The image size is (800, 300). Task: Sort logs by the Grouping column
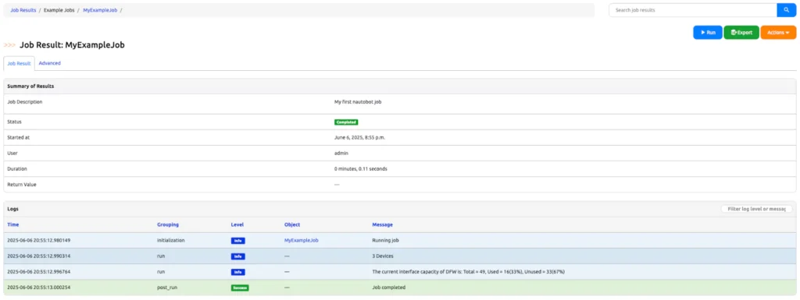(168, 224)
